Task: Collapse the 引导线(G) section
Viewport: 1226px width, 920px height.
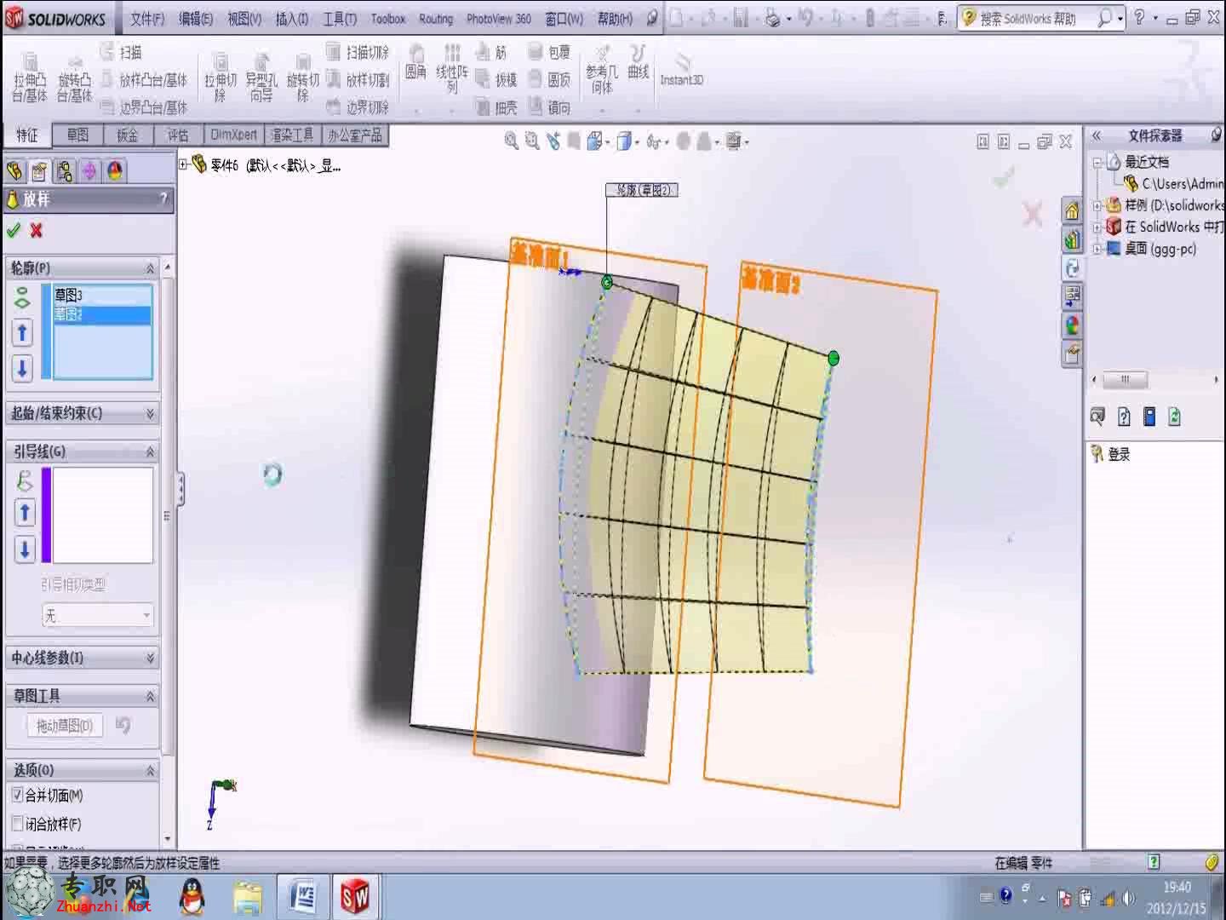Action: point(150,451)
